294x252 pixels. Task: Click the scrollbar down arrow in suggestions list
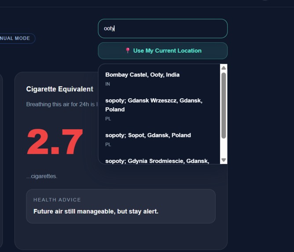[x=224, y=160]
